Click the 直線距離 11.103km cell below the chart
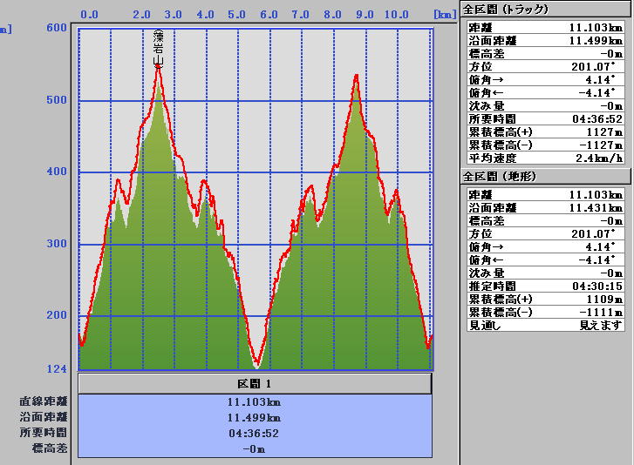The height and width of the screenshot is (465, 634). pyautogui.click(x=254, y=402)
